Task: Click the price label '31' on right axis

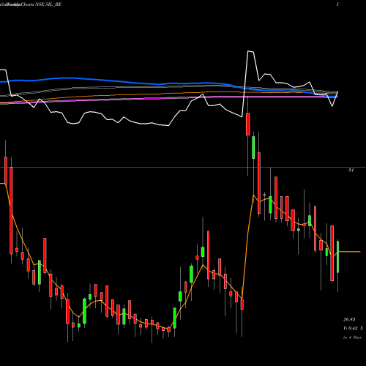Action: [x=351, y=171]
